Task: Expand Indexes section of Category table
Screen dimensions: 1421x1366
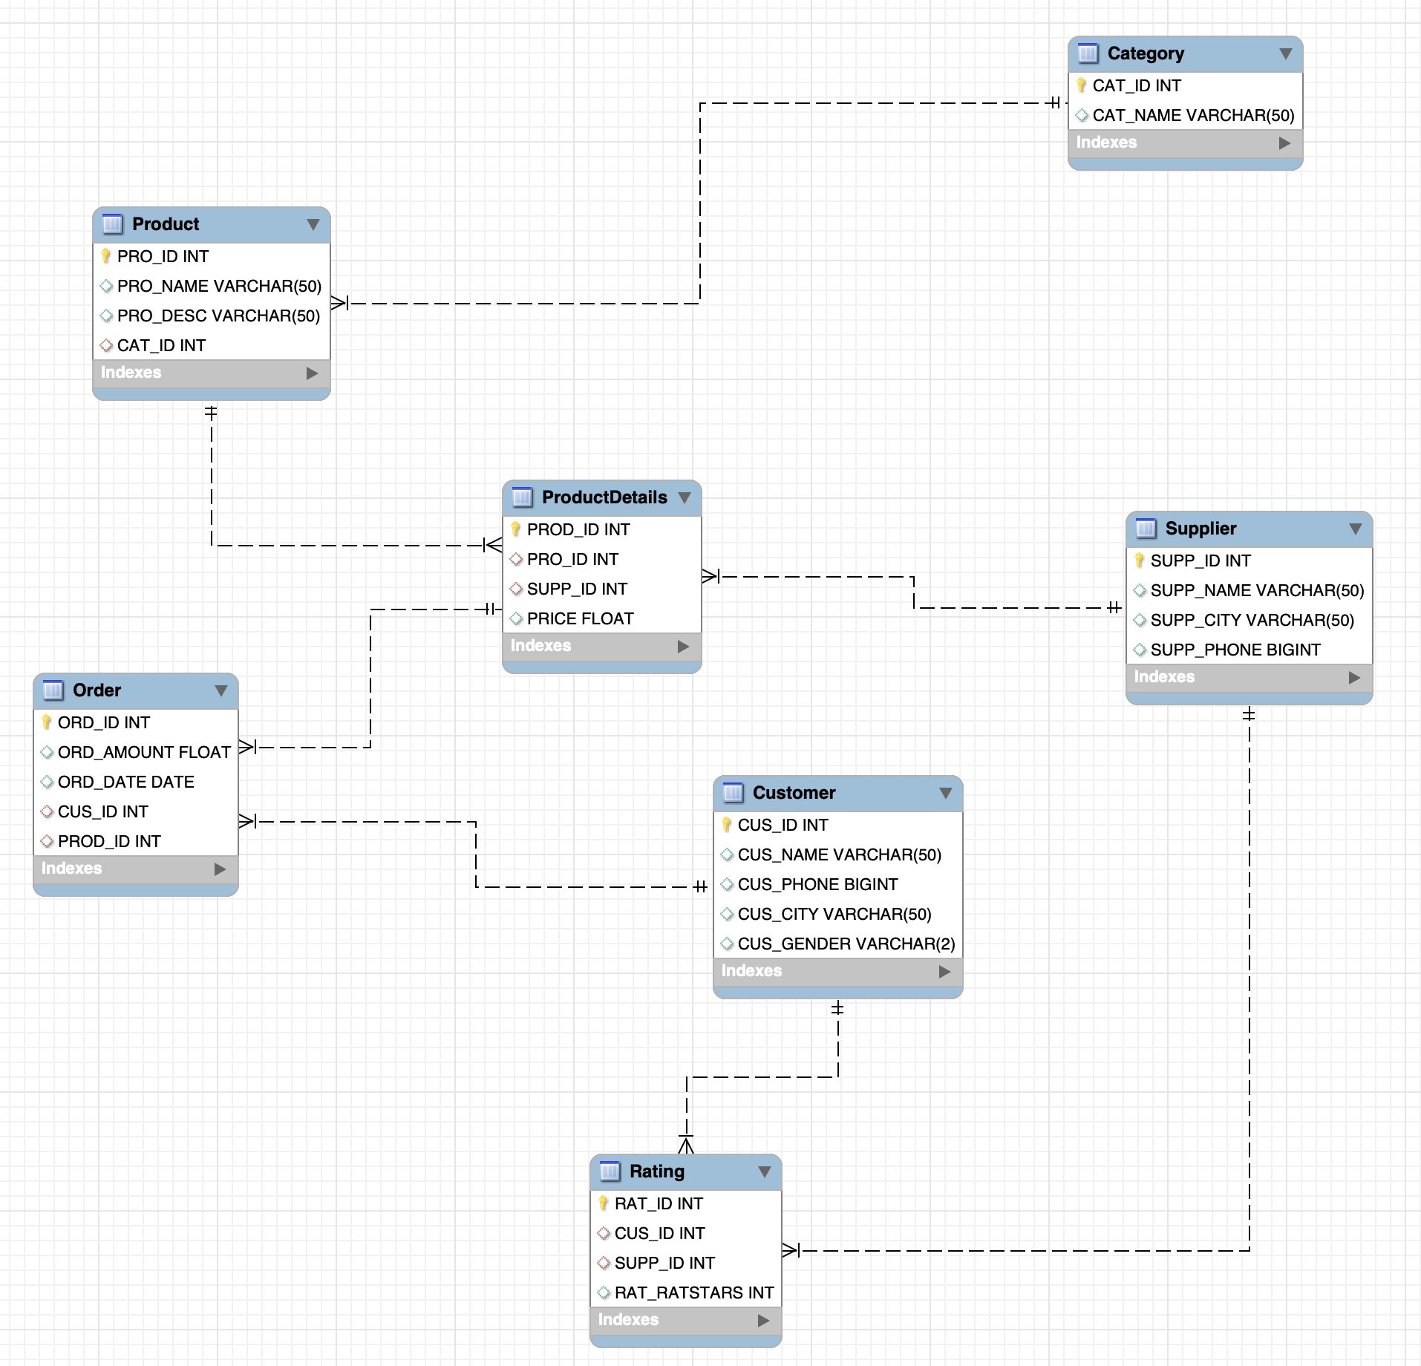Action: [1285, 143]
